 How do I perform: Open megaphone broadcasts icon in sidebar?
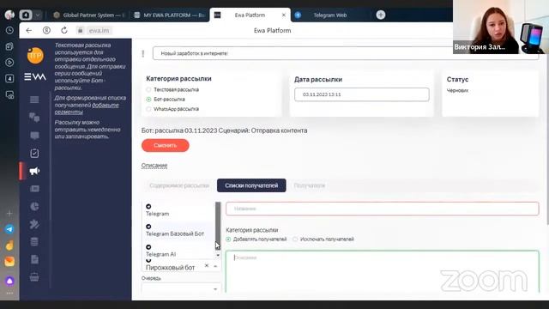coord(34,171)
